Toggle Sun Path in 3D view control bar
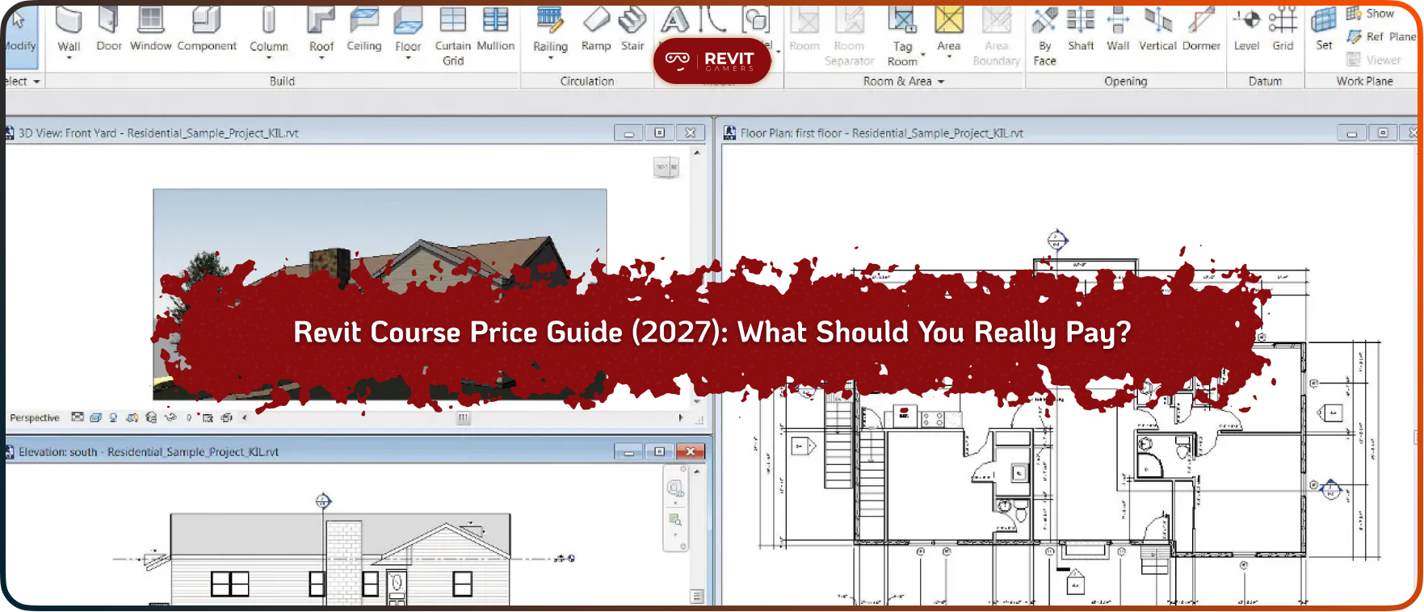The image size is (1424, 612). pyautogui.click(x=113, y=417)
